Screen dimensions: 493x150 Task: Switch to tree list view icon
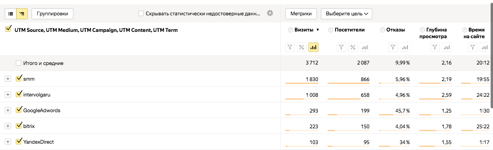[x=22, y=14]
